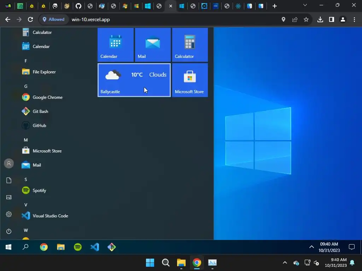Image resolution: width=362 pixels, height=271 pixels.
Task: Click the Allowed location permission chip
Action: tap(54, 20)
